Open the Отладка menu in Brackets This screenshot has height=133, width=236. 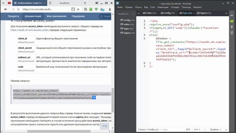pyautogui.click(x=175, y=7)
